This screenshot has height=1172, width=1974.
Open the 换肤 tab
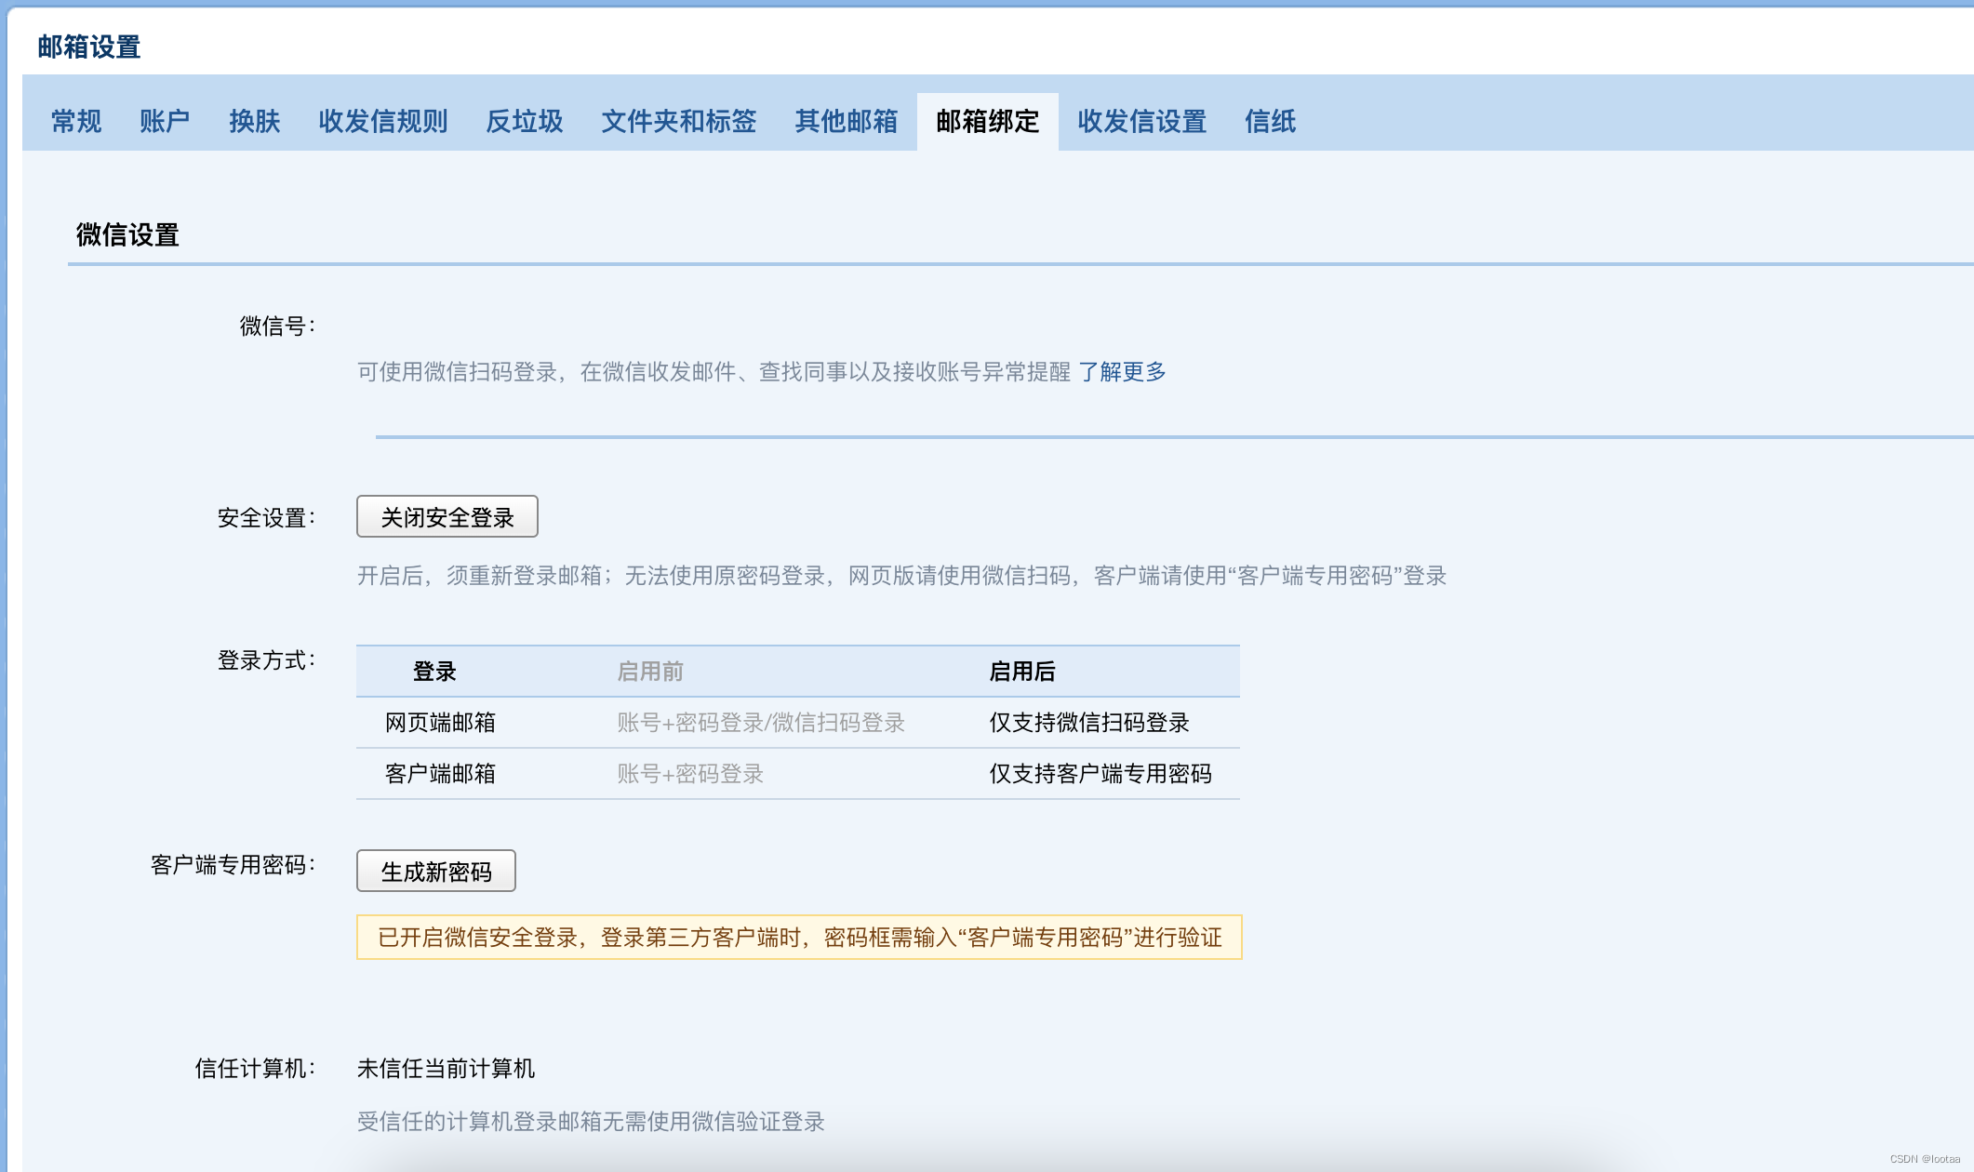255,121
